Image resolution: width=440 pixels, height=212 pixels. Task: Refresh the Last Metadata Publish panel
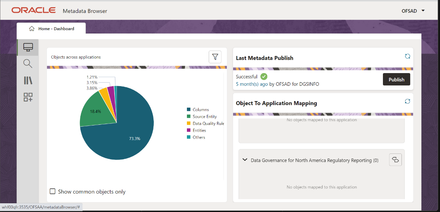click(408, 56)
